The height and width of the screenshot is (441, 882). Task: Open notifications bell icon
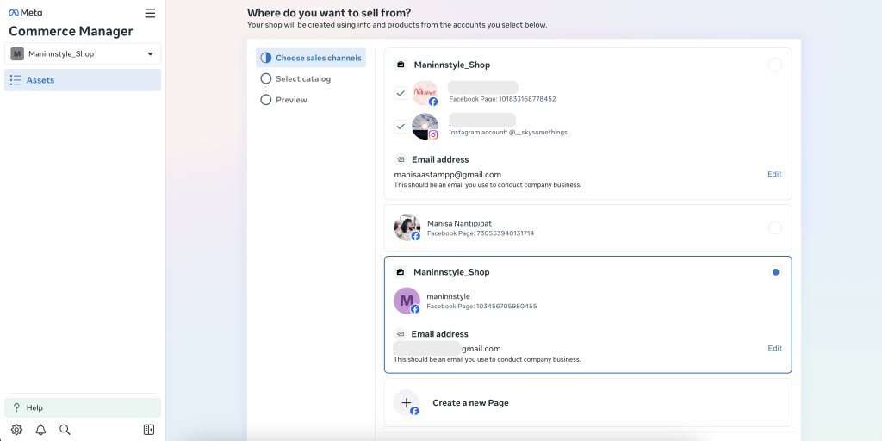point(40,430)
